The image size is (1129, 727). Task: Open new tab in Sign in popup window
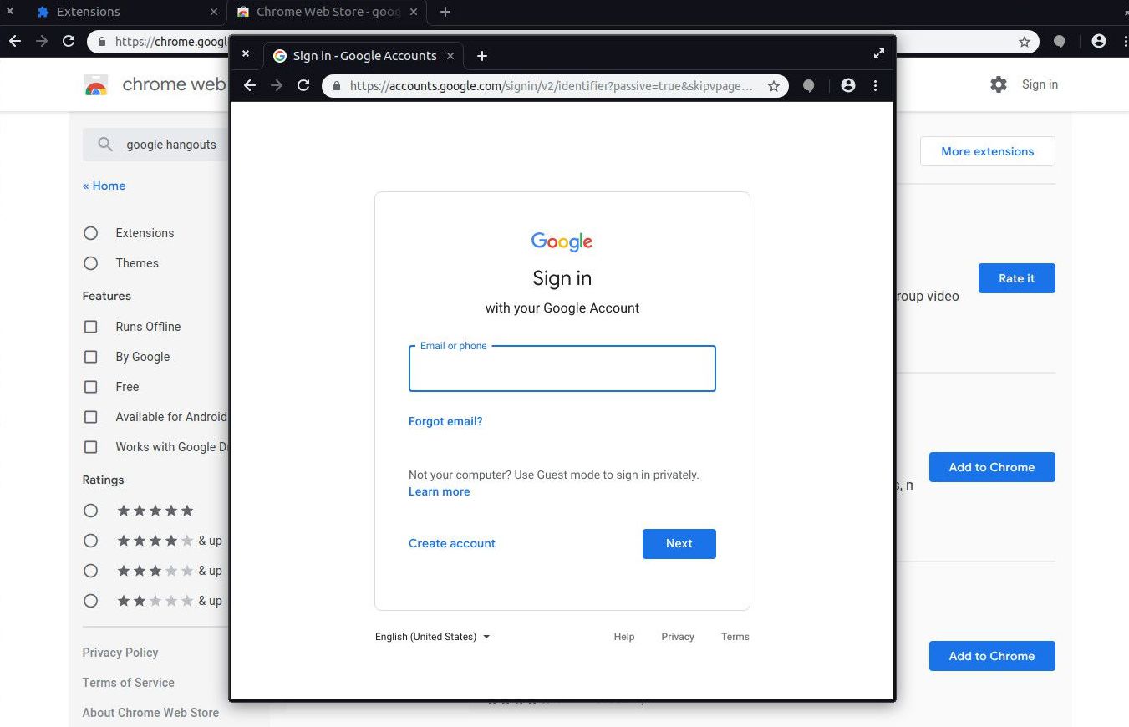482,56
